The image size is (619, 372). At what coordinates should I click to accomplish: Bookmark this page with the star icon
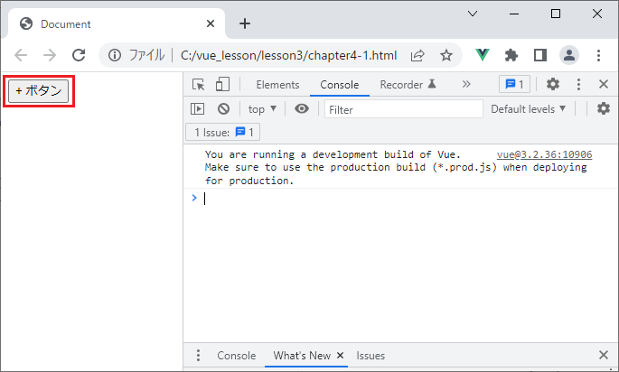coord(446,55)
